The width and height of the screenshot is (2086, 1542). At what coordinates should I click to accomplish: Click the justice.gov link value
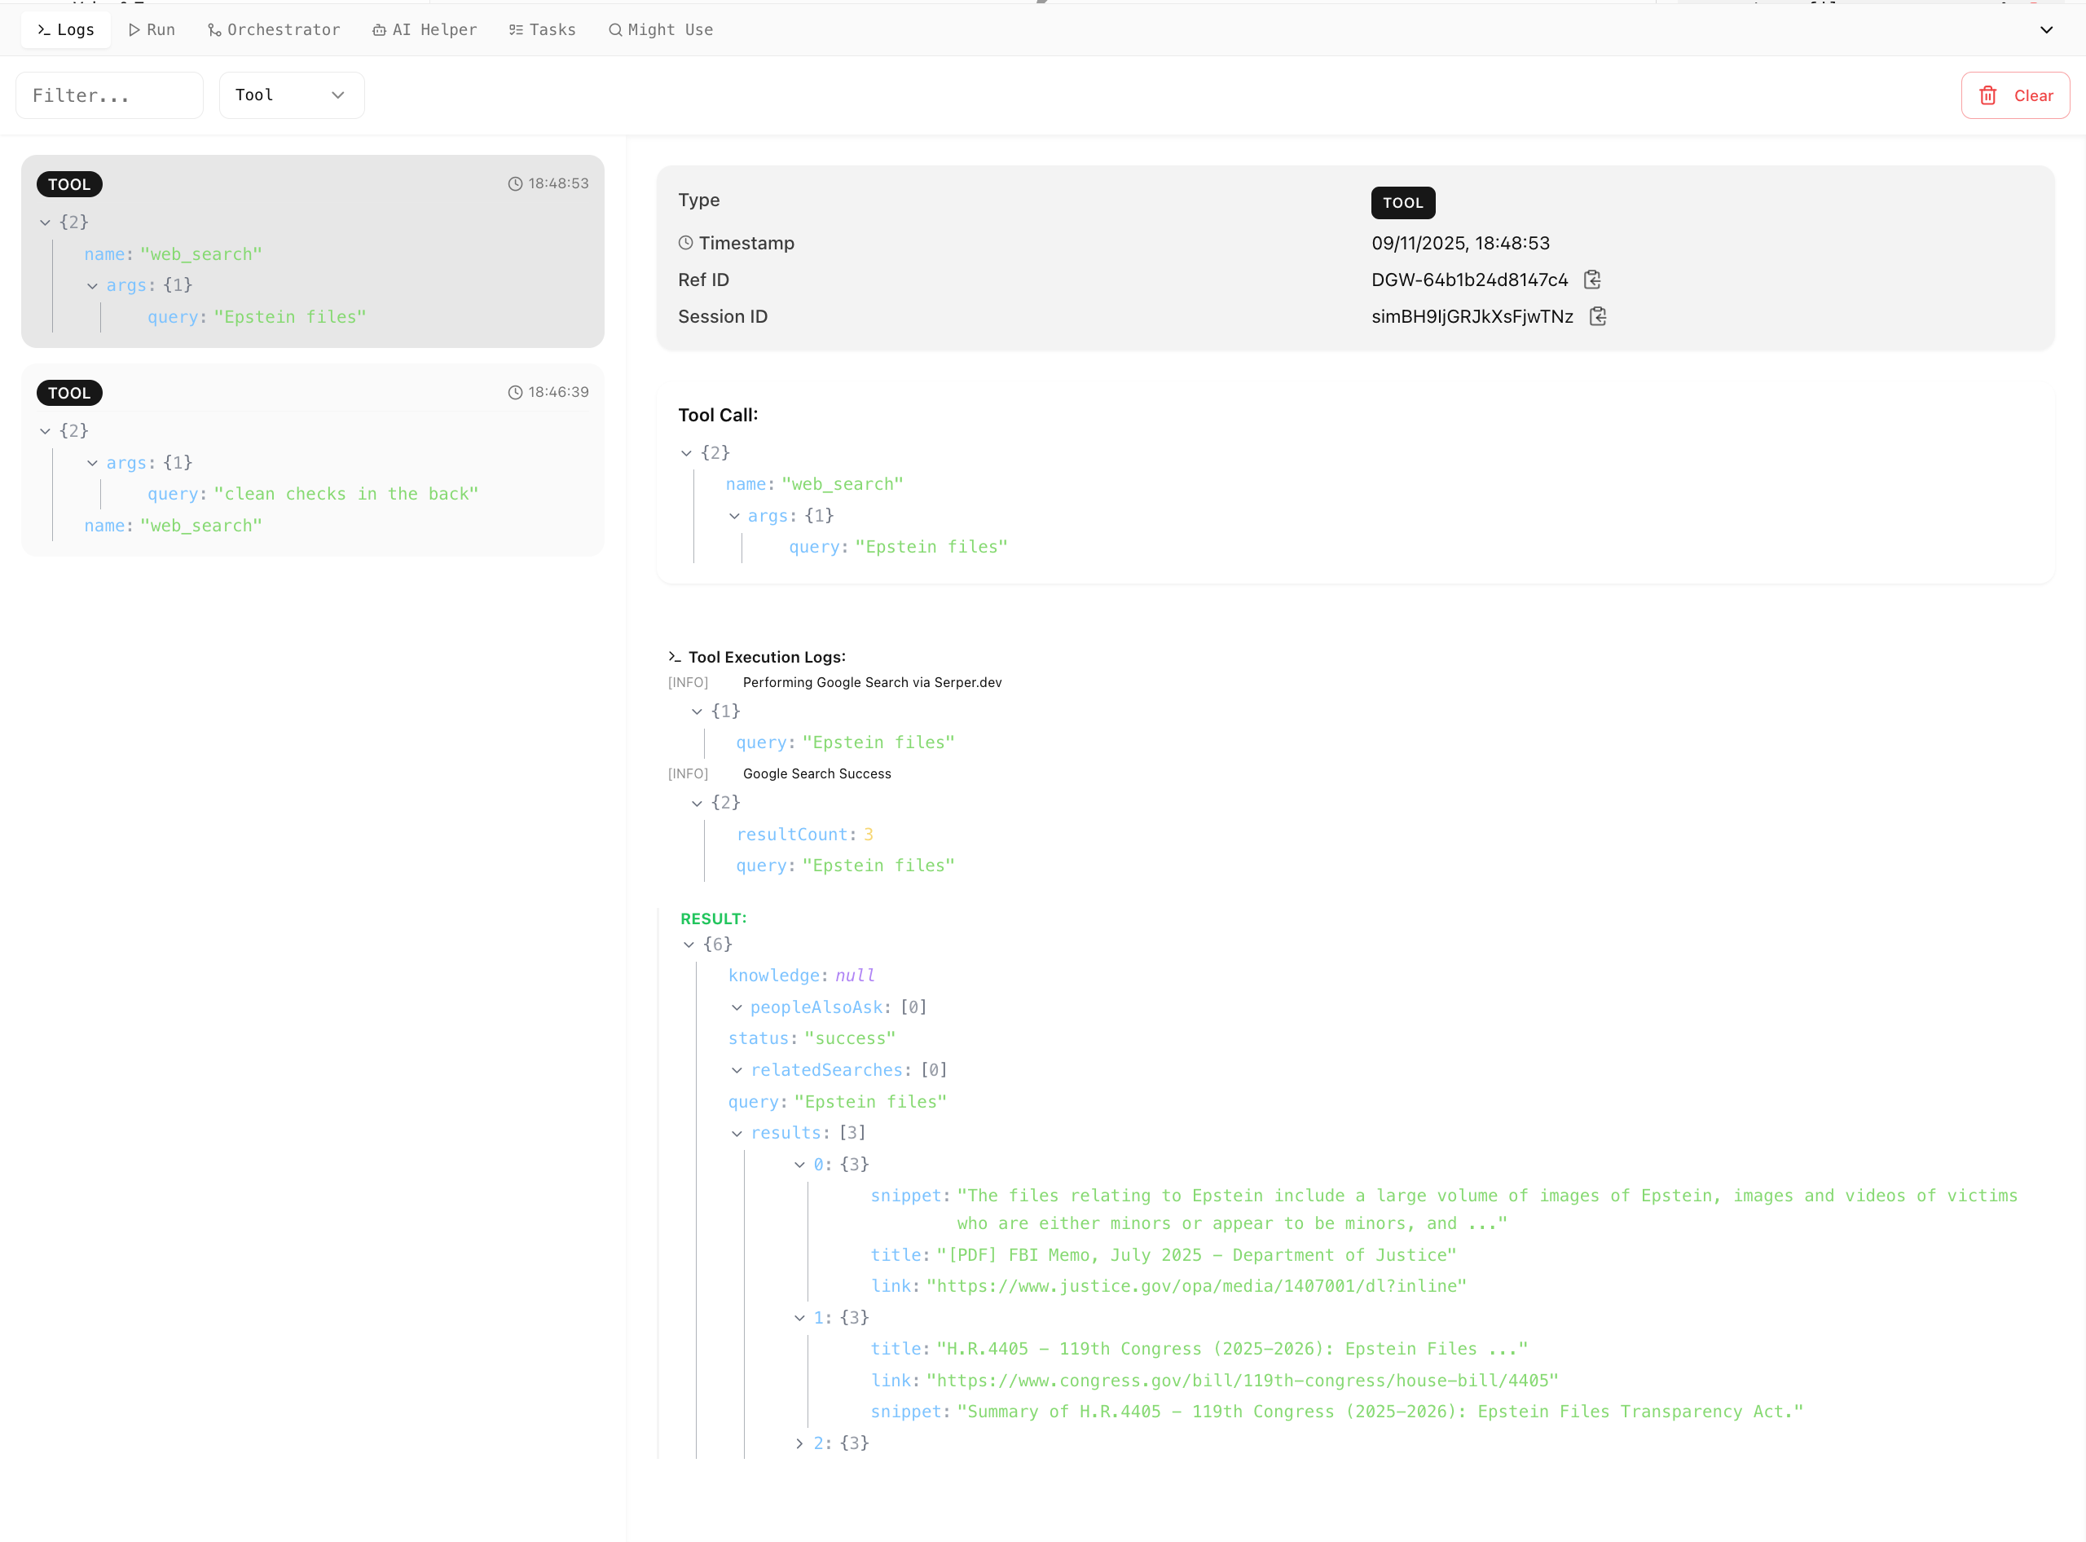click(1196, 1286)
